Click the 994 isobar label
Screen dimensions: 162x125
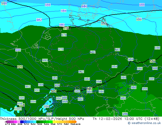[x=33, y=102]
